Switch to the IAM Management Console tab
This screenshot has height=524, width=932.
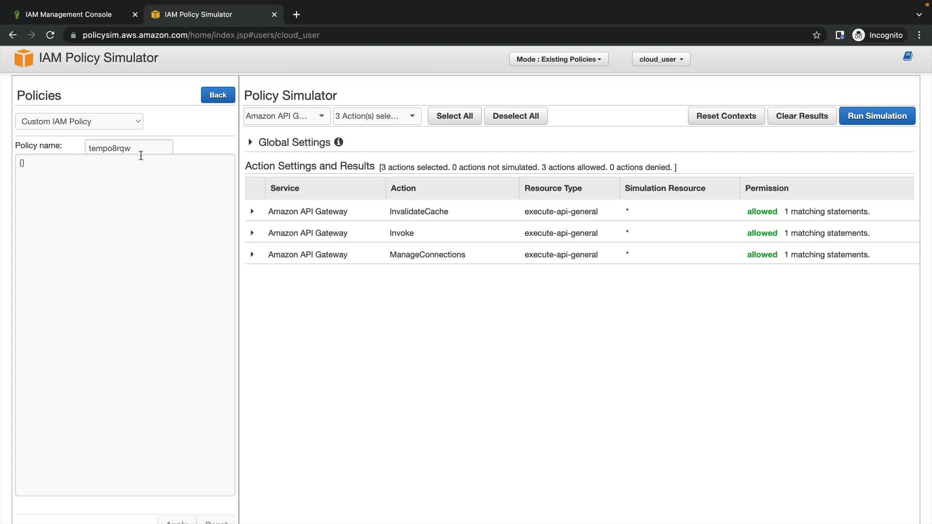(x=68, y=15)
